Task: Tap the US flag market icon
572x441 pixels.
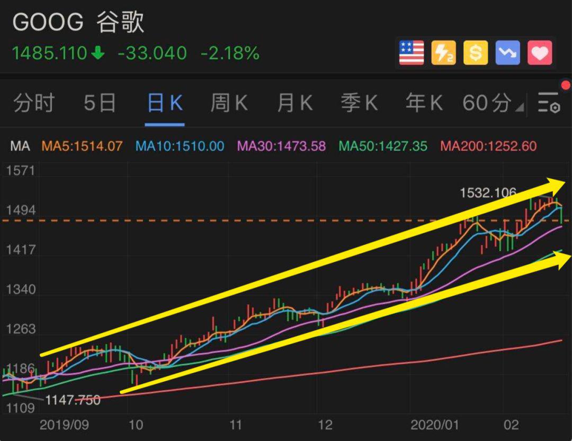Action: click(x=412, y=53)
